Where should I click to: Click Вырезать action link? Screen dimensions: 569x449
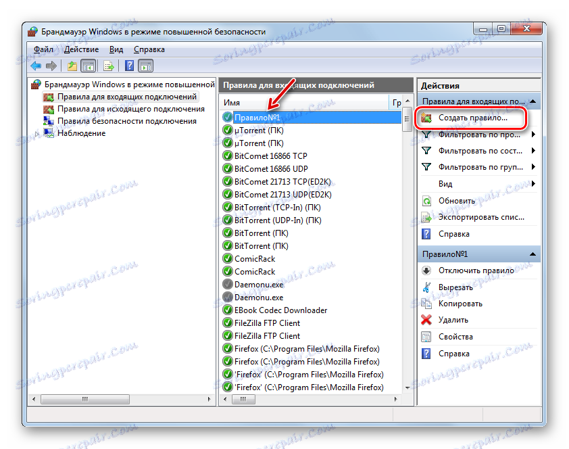click(455, 287)
